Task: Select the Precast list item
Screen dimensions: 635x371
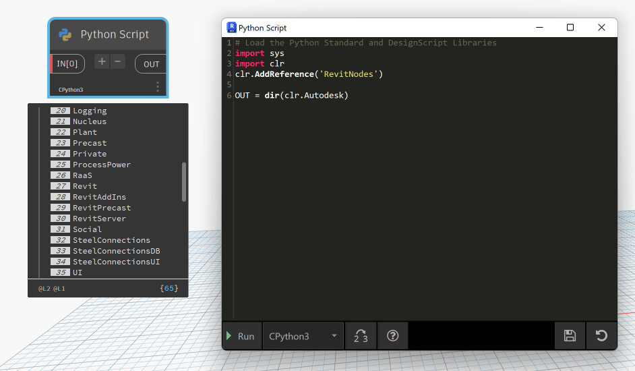Action: point(90,143)
